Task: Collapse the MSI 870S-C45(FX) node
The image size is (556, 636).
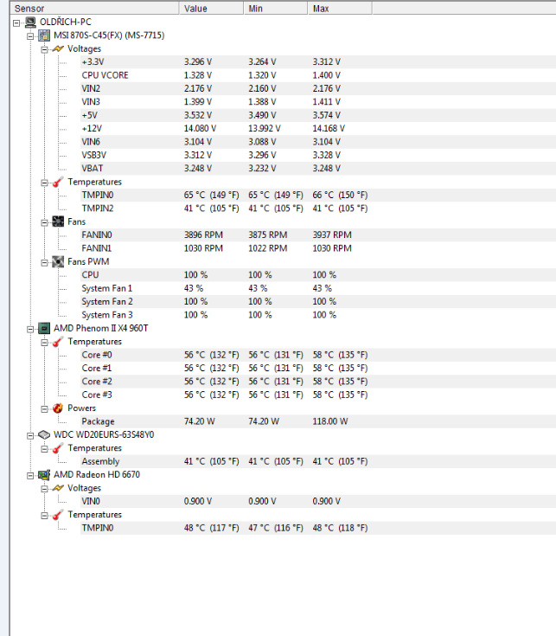Action: click(x=30, y=36)
